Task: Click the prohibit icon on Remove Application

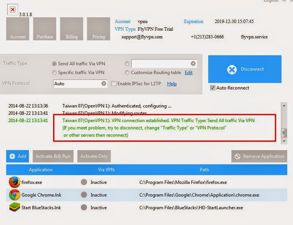Action: [x=238, y=156]
